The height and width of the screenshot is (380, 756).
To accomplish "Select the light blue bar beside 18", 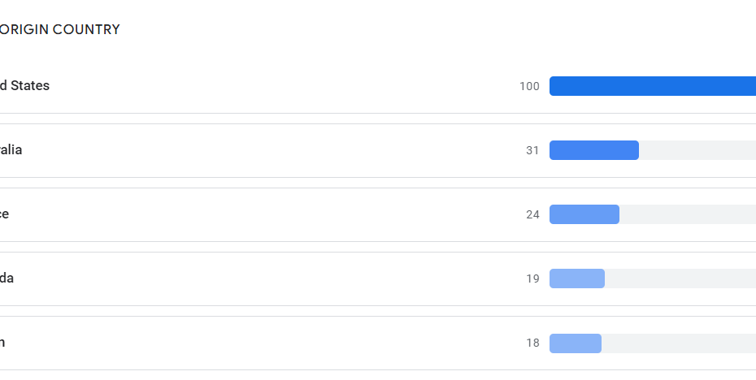I will coord(575,343).
